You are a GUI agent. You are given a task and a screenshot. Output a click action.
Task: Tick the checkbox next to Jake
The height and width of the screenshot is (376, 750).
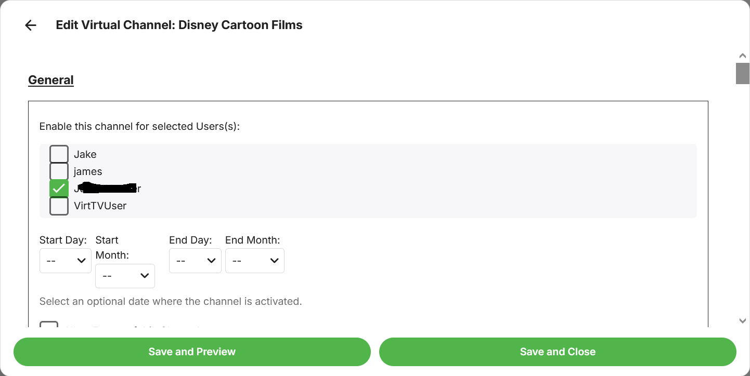pyautogui.click(x=59, y=154)
